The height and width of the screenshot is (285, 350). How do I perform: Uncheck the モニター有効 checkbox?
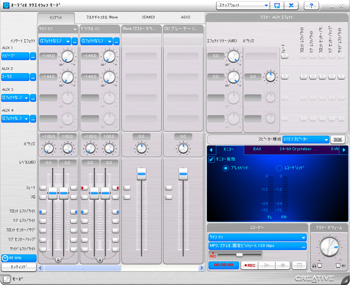pyautogui.click(x=211, y=159)
